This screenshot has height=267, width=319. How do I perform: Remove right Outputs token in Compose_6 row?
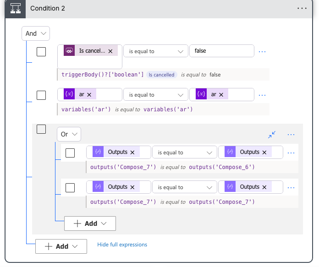click(264, 153)
